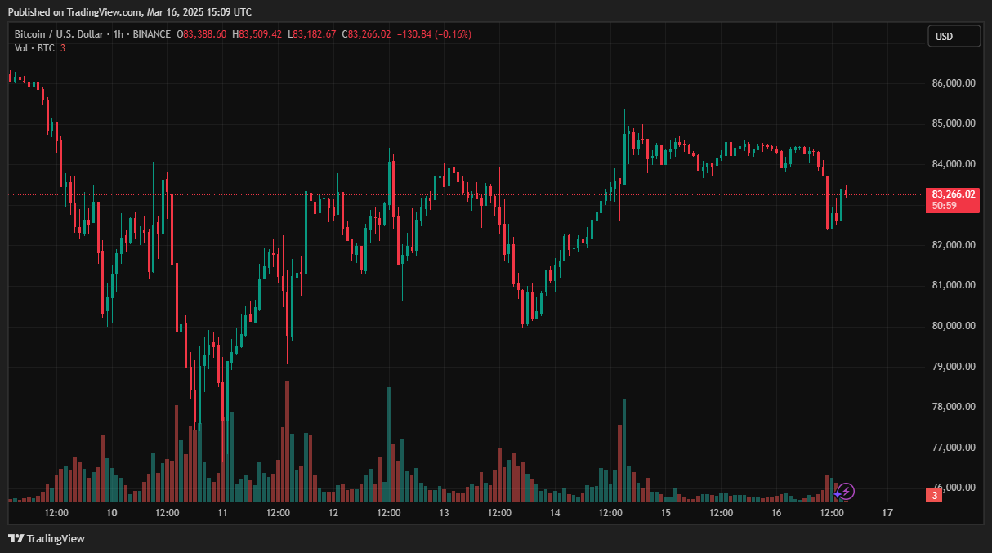
Task: Click the date label 13 on time axis
Action: (444, 513)
